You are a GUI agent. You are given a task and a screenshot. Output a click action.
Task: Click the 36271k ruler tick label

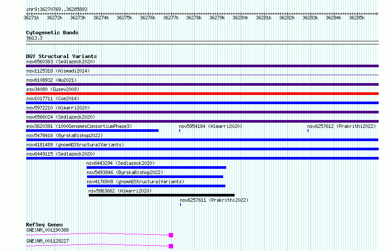click(31, 18)
